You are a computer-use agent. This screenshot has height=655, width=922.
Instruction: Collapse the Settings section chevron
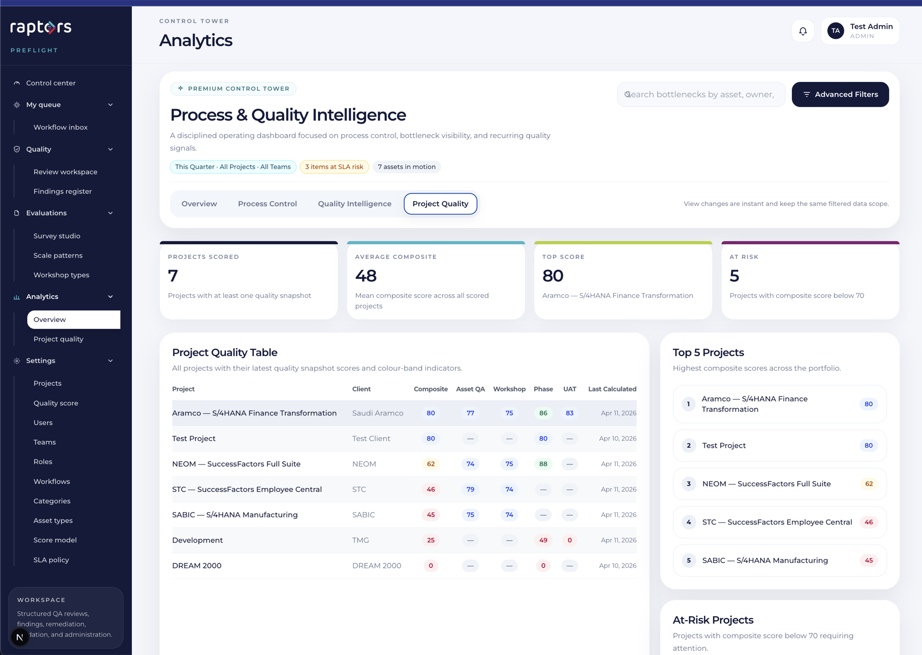click(x=110, y=361)
